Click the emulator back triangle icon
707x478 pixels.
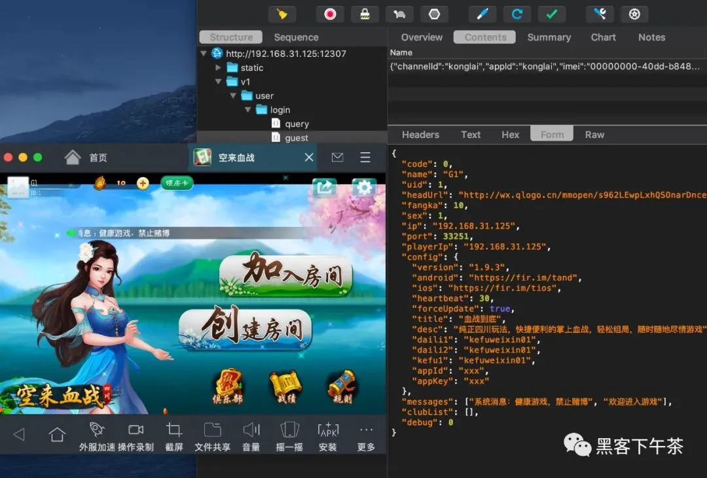coord(19,434)
